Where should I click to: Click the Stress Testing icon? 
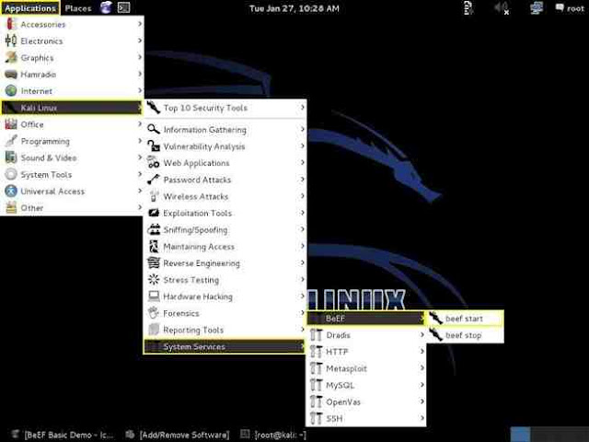tap(154, 280)
